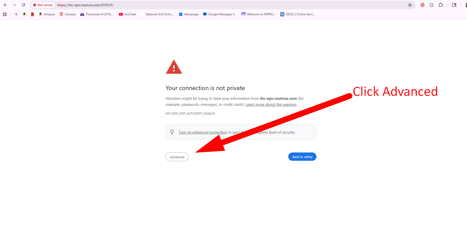Viewport: 467px width, 240px height.
Task: Bookmark this page with the star icon
Action: tap(410, 5)
